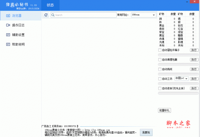
Task: Enable 自动工坊 checkbox
Action: point(160,79)
